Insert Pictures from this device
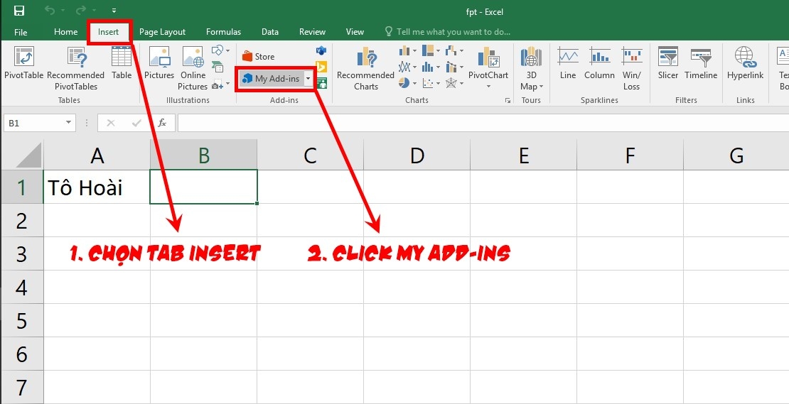 159,62
